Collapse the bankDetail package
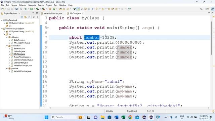The height and width of the screenshot is (121, 215). click(x=7, y=46)
